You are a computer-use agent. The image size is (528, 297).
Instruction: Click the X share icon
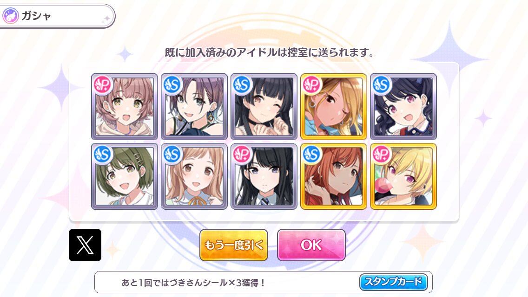(85, 245)
